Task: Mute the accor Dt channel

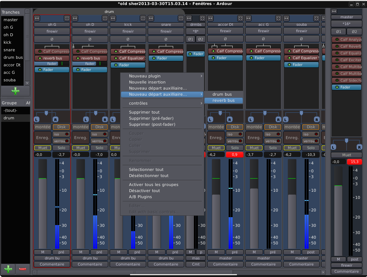Action: click(x=216, y=148)
